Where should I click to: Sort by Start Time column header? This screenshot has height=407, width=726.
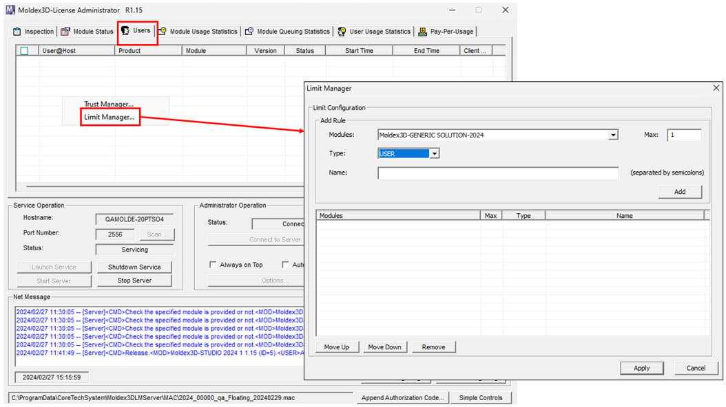[359, 51]
